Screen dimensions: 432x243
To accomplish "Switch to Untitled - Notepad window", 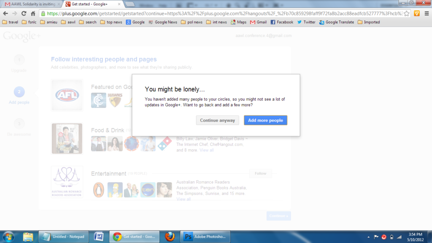I will pyautogui.click(x=64, y=237).
